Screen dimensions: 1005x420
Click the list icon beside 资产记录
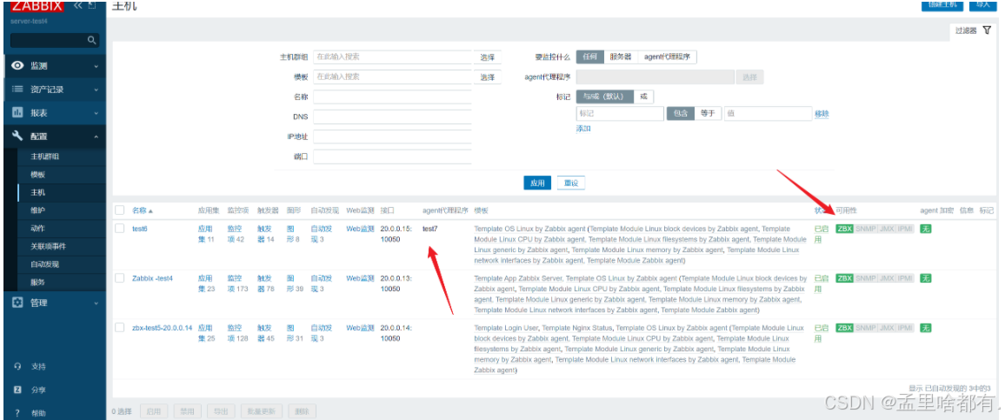(17, 89)
